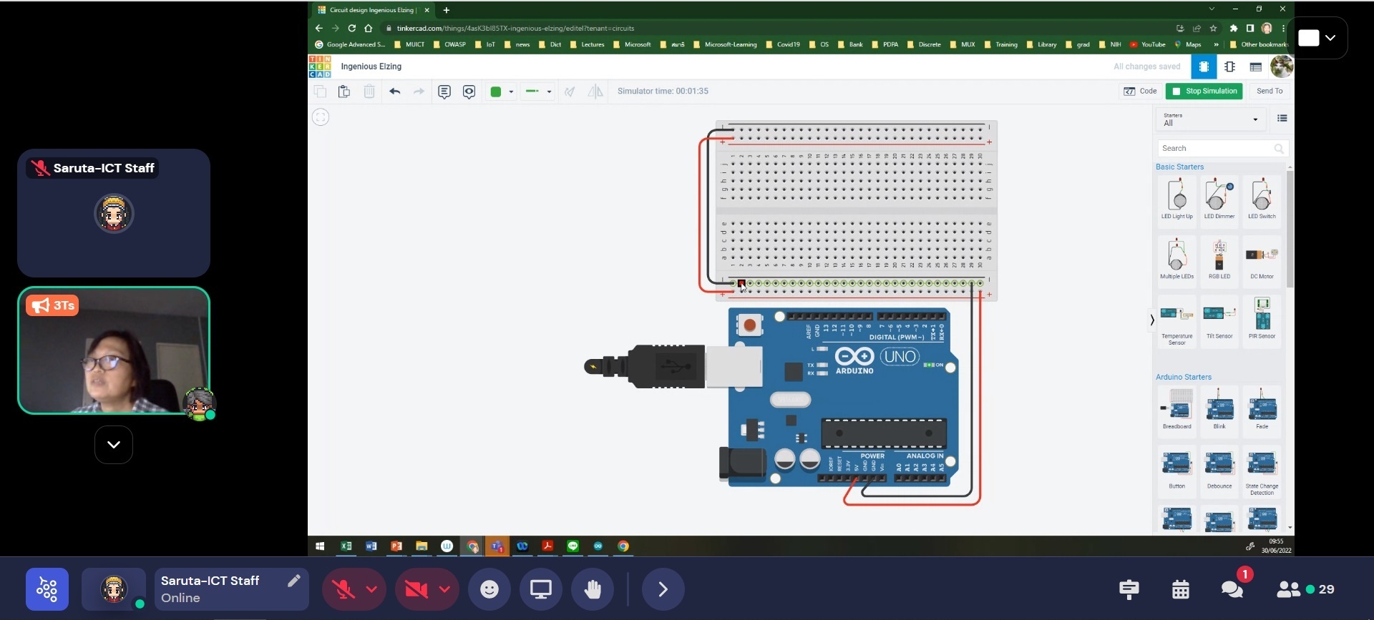1374x620 pixels.
Task: Click the Stop Simulation button
Action: coord(1204,91)
